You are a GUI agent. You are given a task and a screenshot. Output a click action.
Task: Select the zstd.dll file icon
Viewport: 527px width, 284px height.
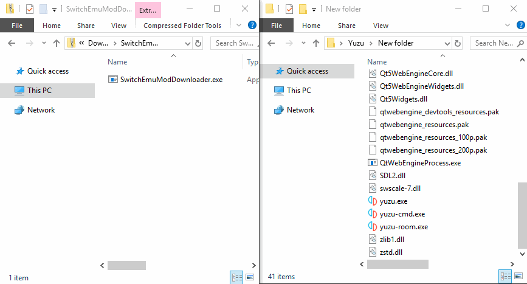point(373,252)
